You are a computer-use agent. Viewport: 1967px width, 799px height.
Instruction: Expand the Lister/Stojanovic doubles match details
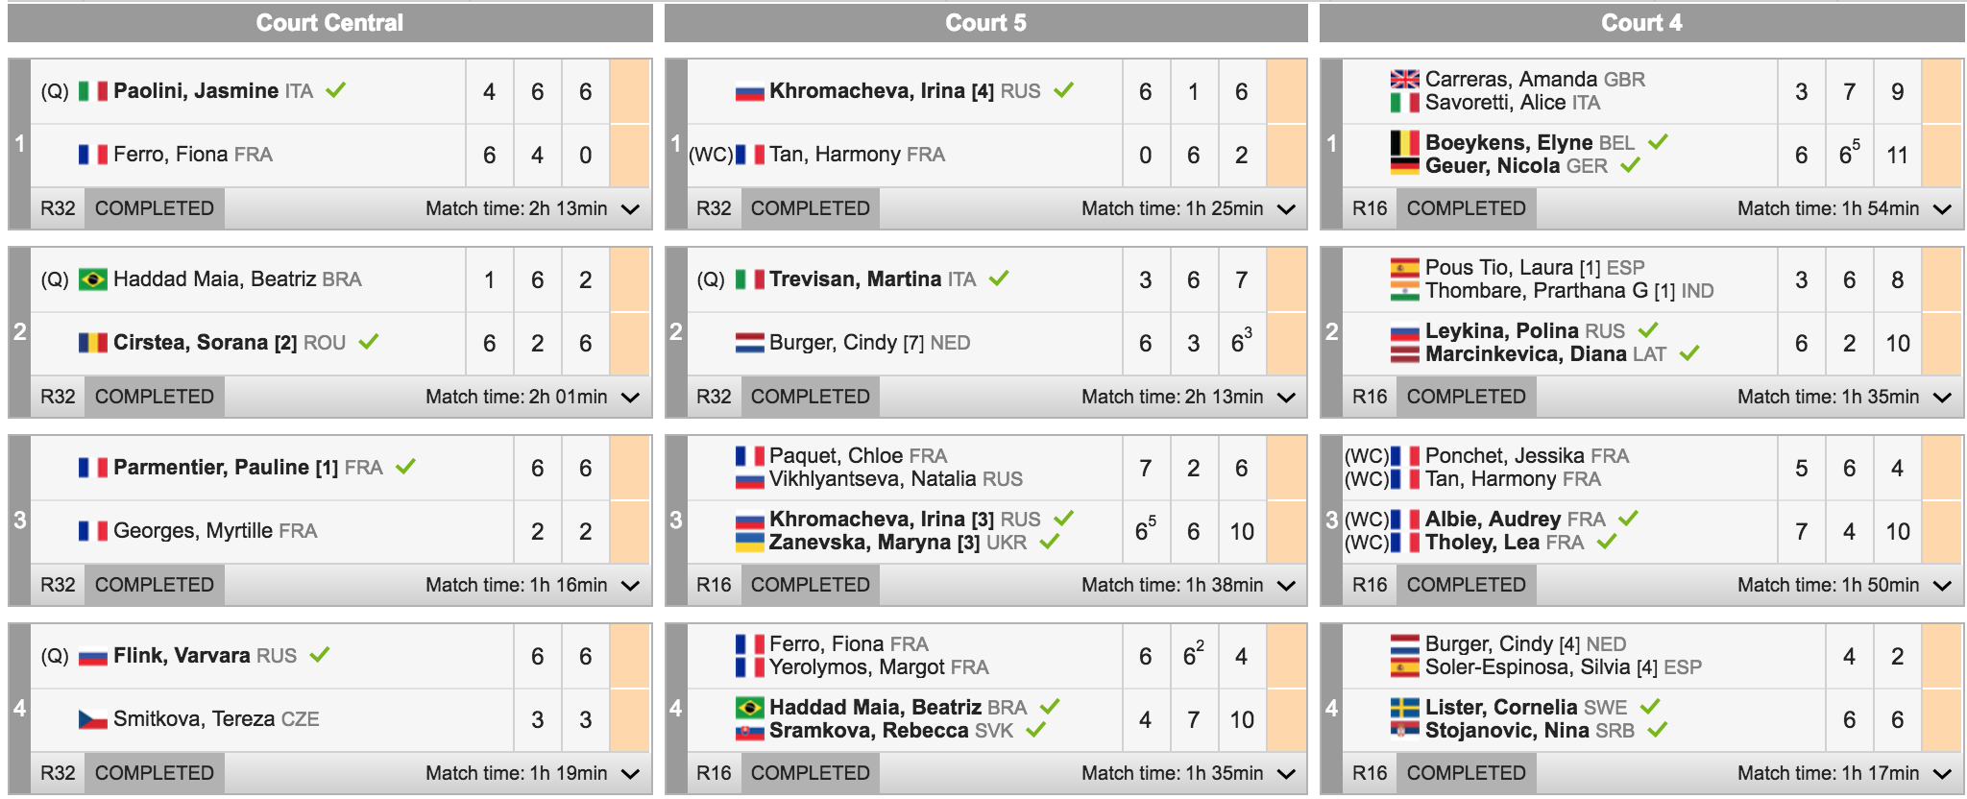[x=1942, y=774]
